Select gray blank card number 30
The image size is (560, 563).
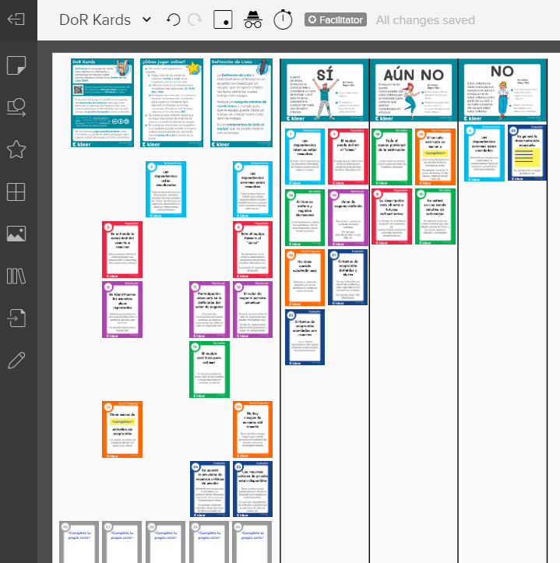252,542
